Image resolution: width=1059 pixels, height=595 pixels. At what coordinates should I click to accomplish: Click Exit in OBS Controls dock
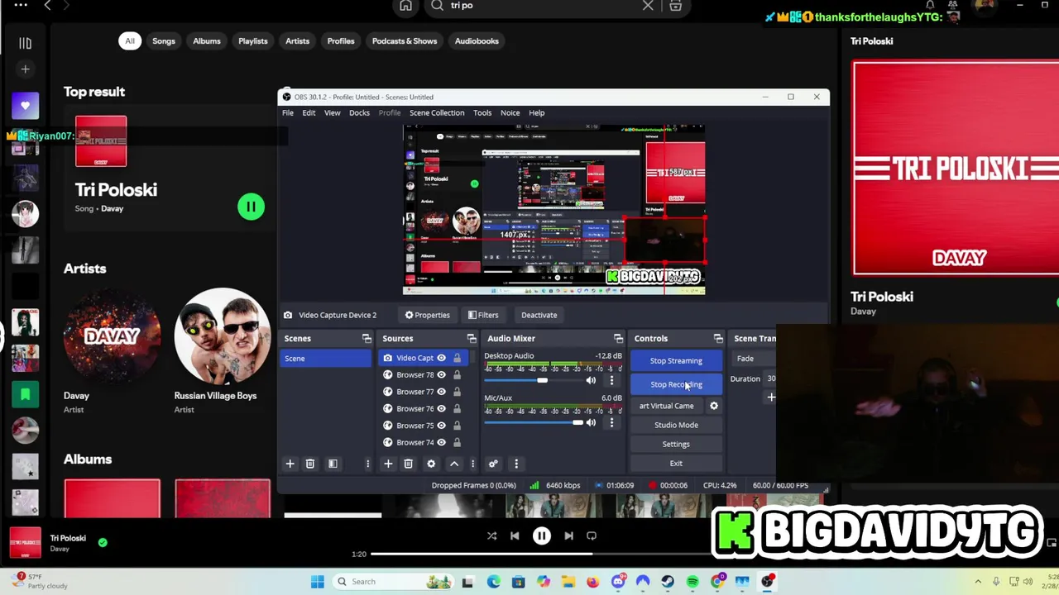(x=676, y=463)
